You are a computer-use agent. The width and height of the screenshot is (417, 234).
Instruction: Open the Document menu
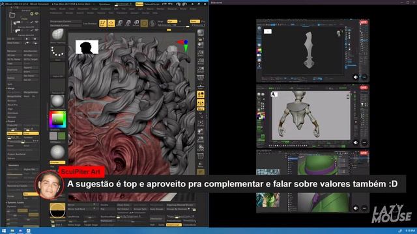(x=83, y=8)
